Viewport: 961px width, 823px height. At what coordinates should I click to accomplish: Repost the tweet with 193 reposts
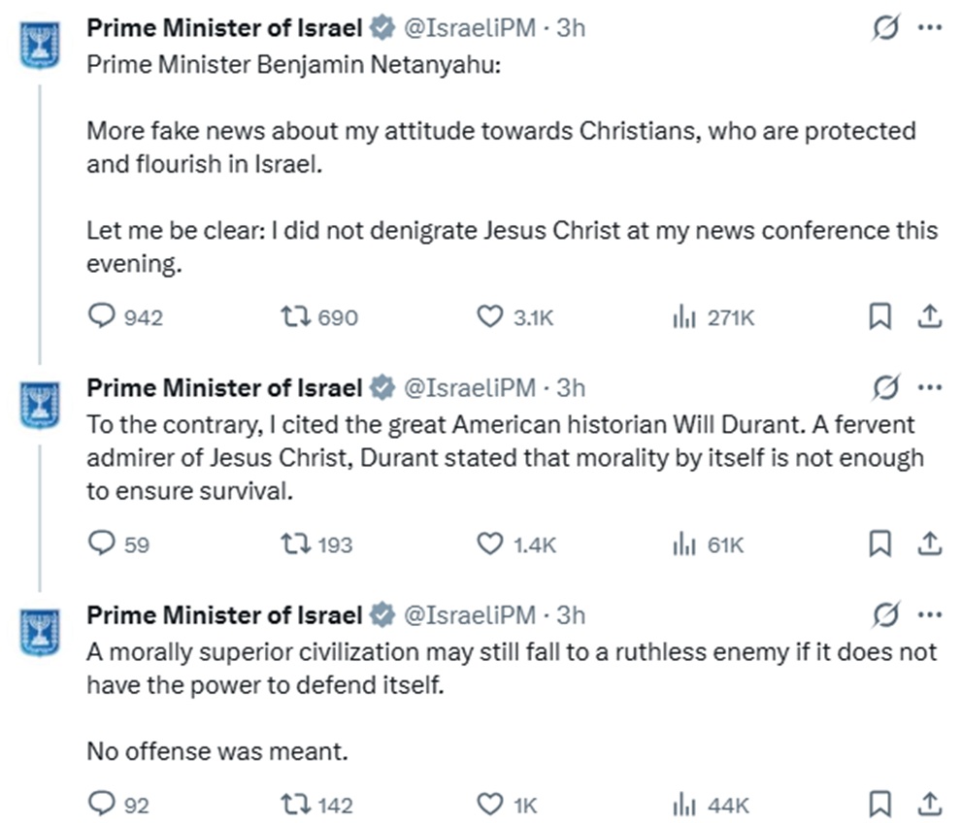click(291, 544)
